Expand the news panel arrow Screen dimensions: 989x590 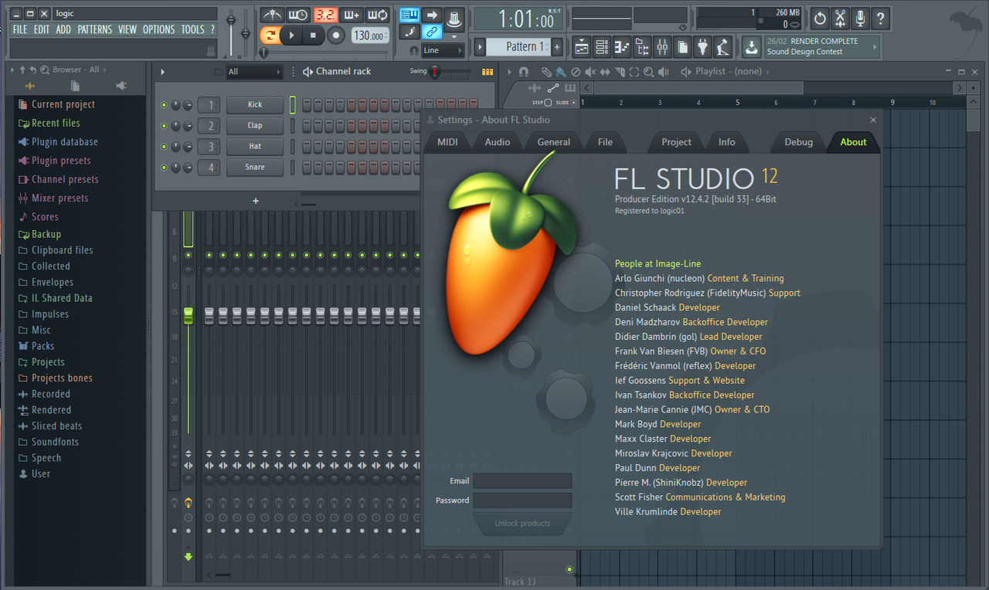point(875,47)
